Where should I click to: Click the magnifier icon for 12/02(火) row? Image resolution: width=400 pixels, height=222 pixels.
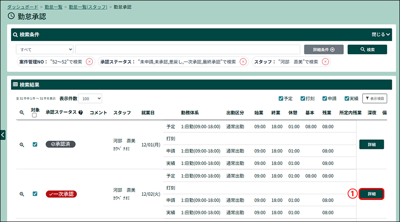pyautogui.click(x=22, y=194)
